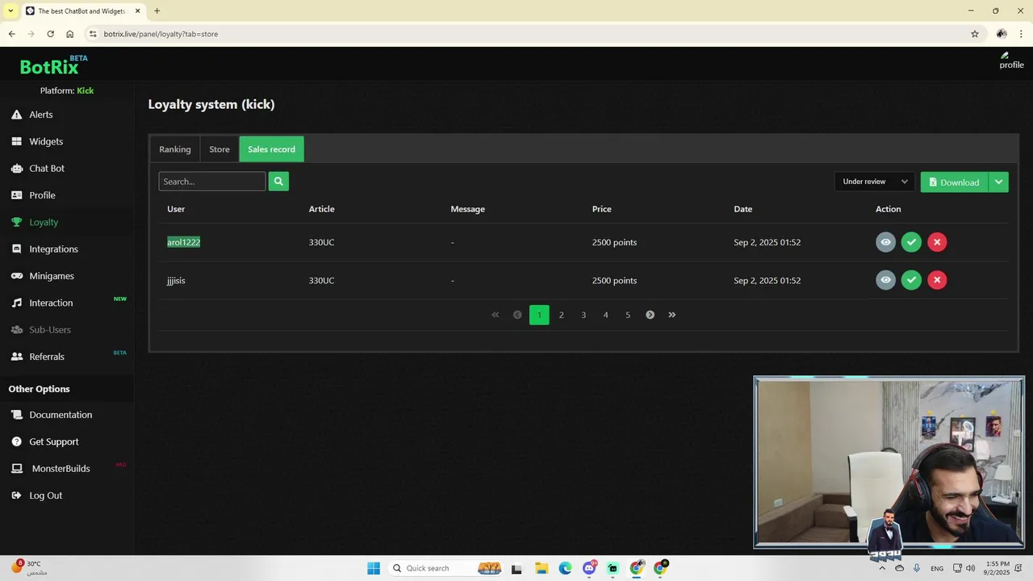The width and height of the screenshot is (1033, 581).
Task: Click Windows Quick search box
Action: click(446, 568)
